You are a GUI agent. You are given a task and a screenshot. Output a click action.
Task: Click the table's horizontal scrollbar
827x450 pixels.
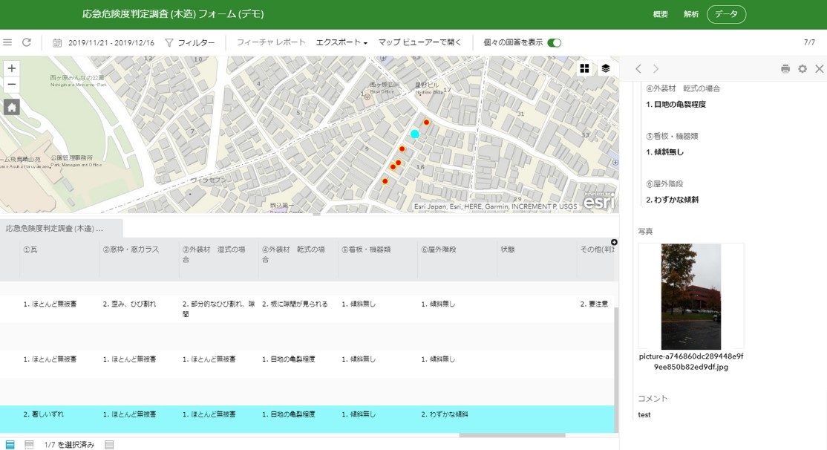click(x=512, y=435)
